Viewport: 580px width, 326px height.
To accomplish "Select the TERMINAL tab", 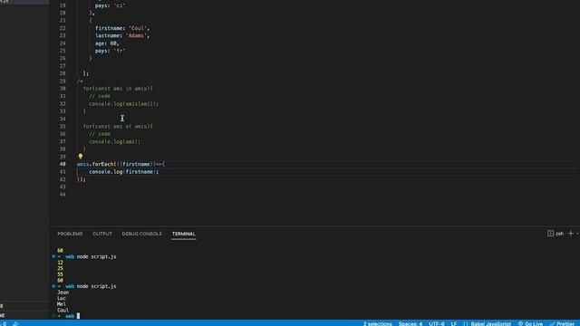I will 183,234.
